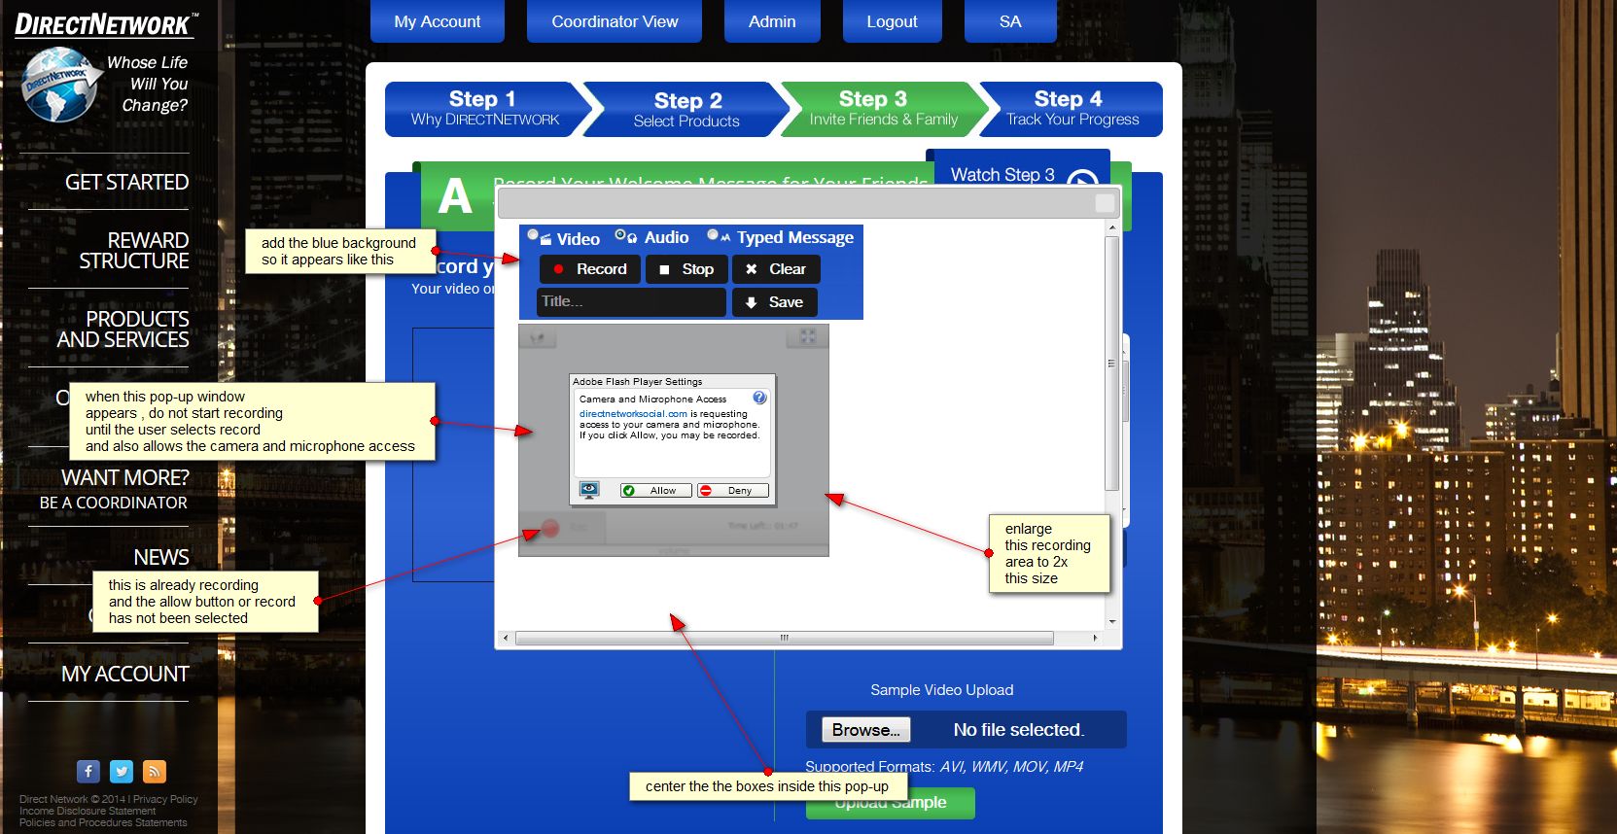Save the recorded message
The height and width of the screenshot is (834, 1617).
pos(775,302)
